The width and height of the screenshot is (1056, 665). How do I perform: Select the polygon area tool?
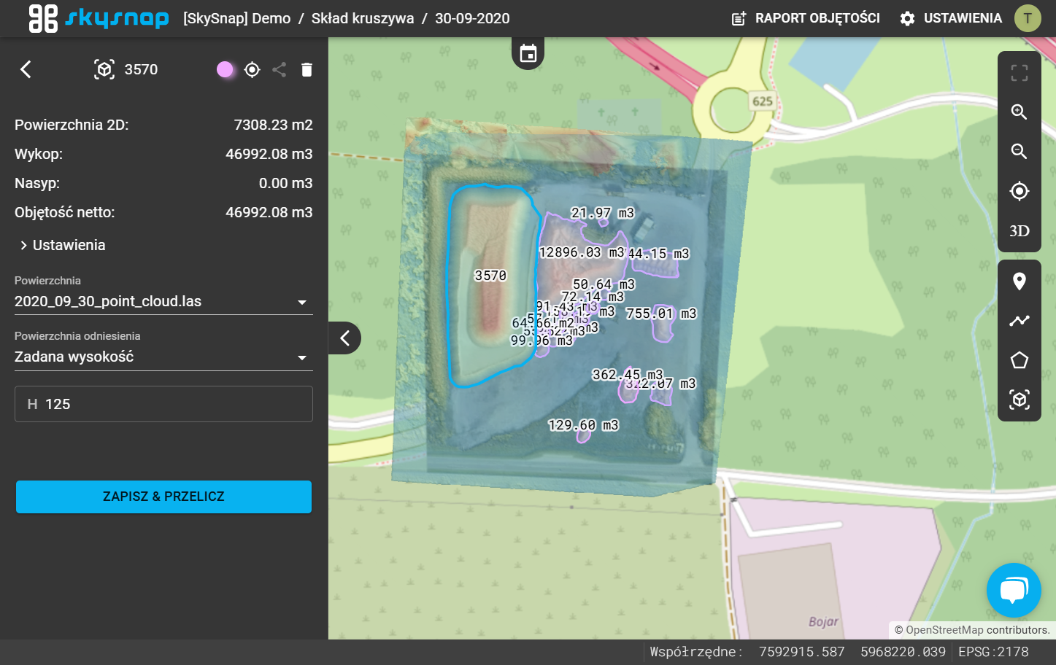pos(1020,360)
